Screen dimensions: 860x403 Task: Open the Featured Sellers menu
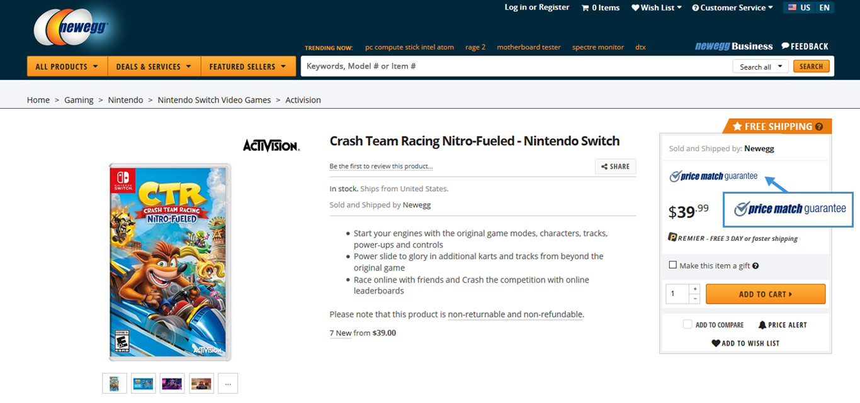tap(248, 67)
